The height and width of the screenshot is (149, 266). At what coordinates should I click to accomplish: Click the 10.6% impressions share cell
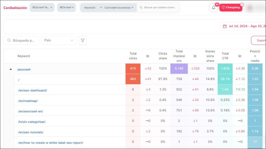point(210,100)
